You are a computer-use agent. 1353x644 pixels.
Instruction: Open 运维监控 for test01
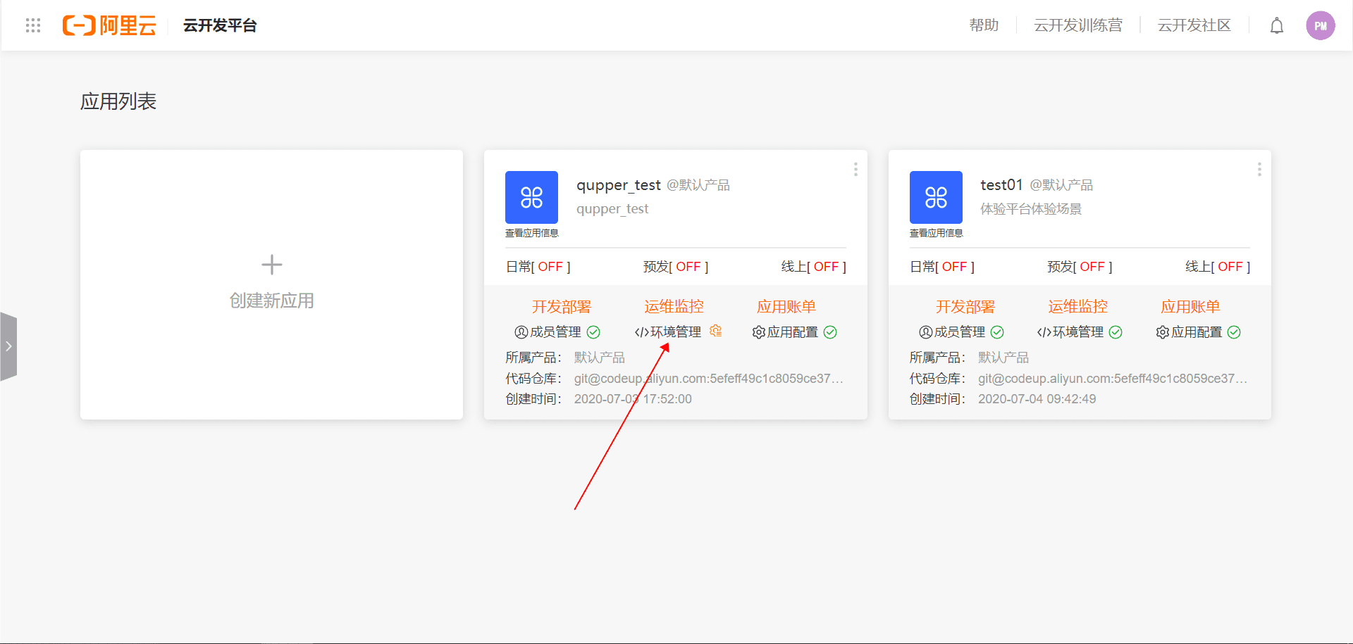point(1078,307)
